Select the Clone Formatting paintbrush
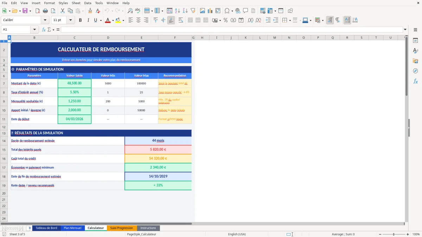The image size is (422, 237). [90, 11]
